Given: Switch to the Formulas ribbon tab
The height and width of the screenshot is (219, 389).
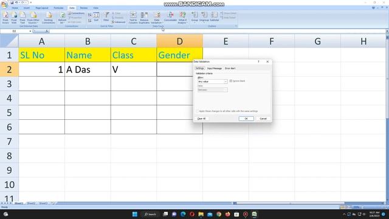Looking at the screenshot, I should pos(58,8).
